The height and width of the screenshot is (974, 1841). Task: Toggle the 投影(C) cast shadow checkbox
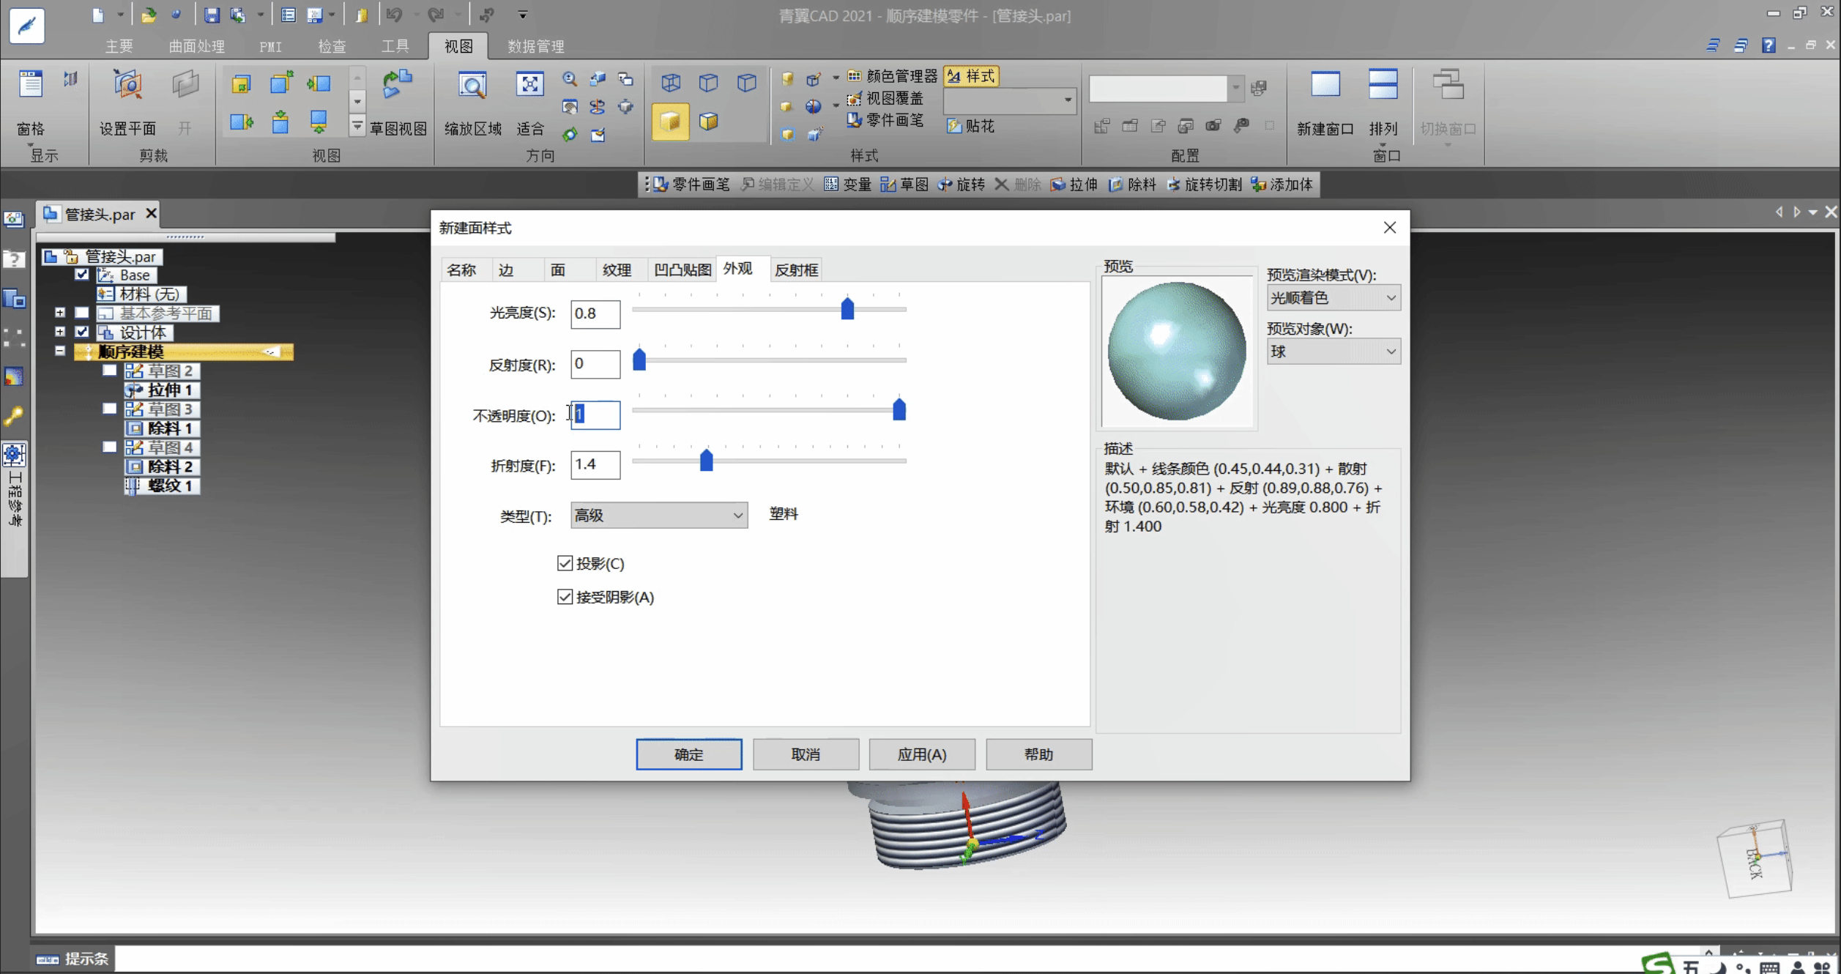[564, 563]
